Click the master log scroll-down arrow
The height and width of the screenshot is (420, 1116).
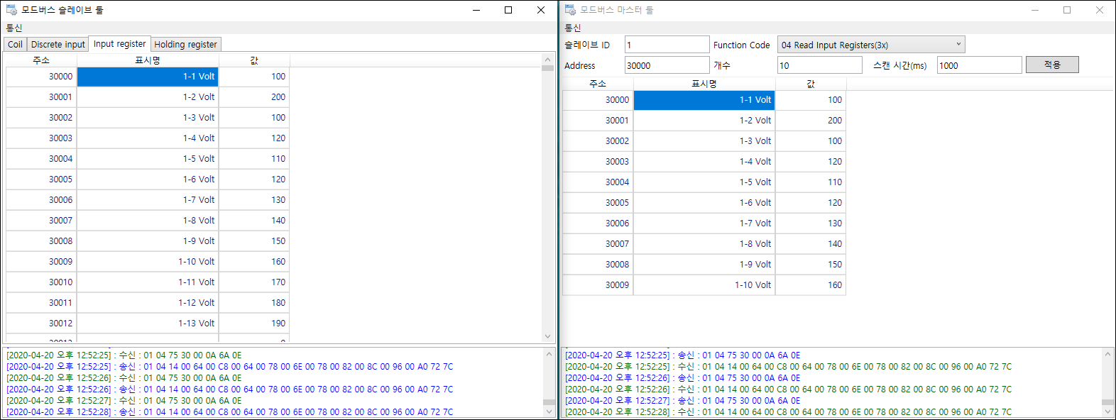click(x=1107, y=411)
